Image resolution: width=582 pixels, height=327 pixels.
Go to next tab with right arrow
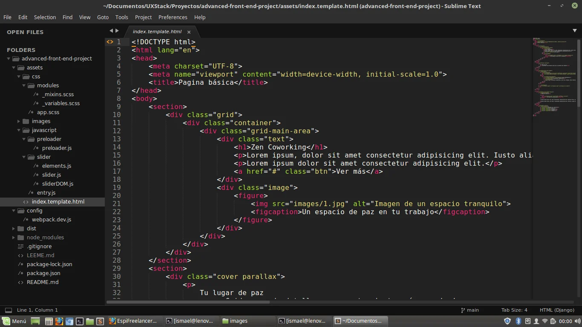117,31
